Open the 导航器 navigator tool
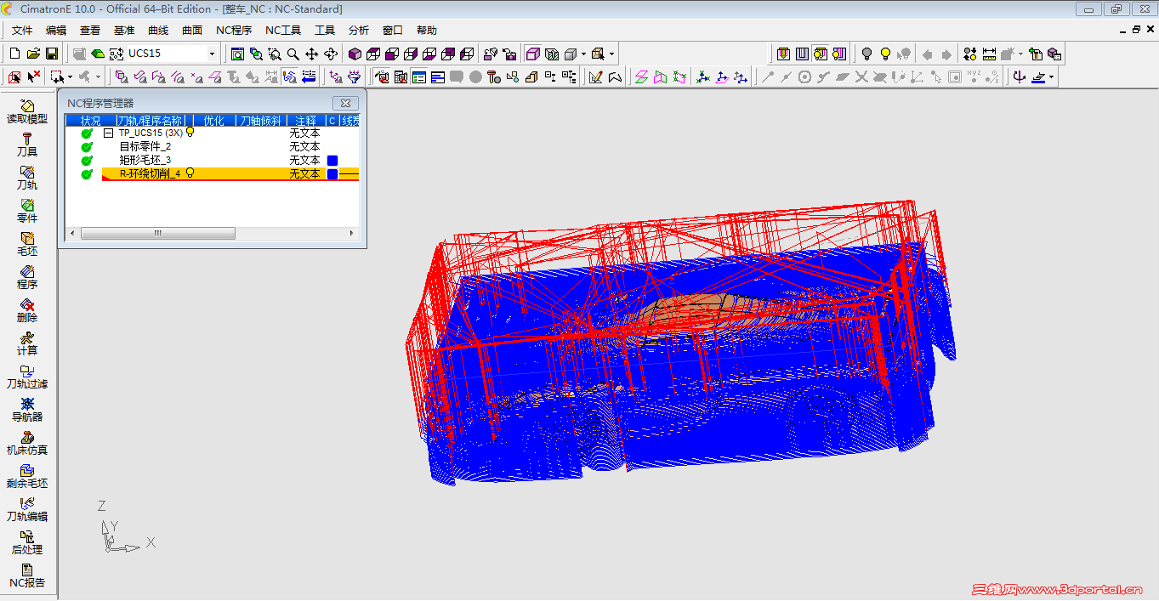 27,411
